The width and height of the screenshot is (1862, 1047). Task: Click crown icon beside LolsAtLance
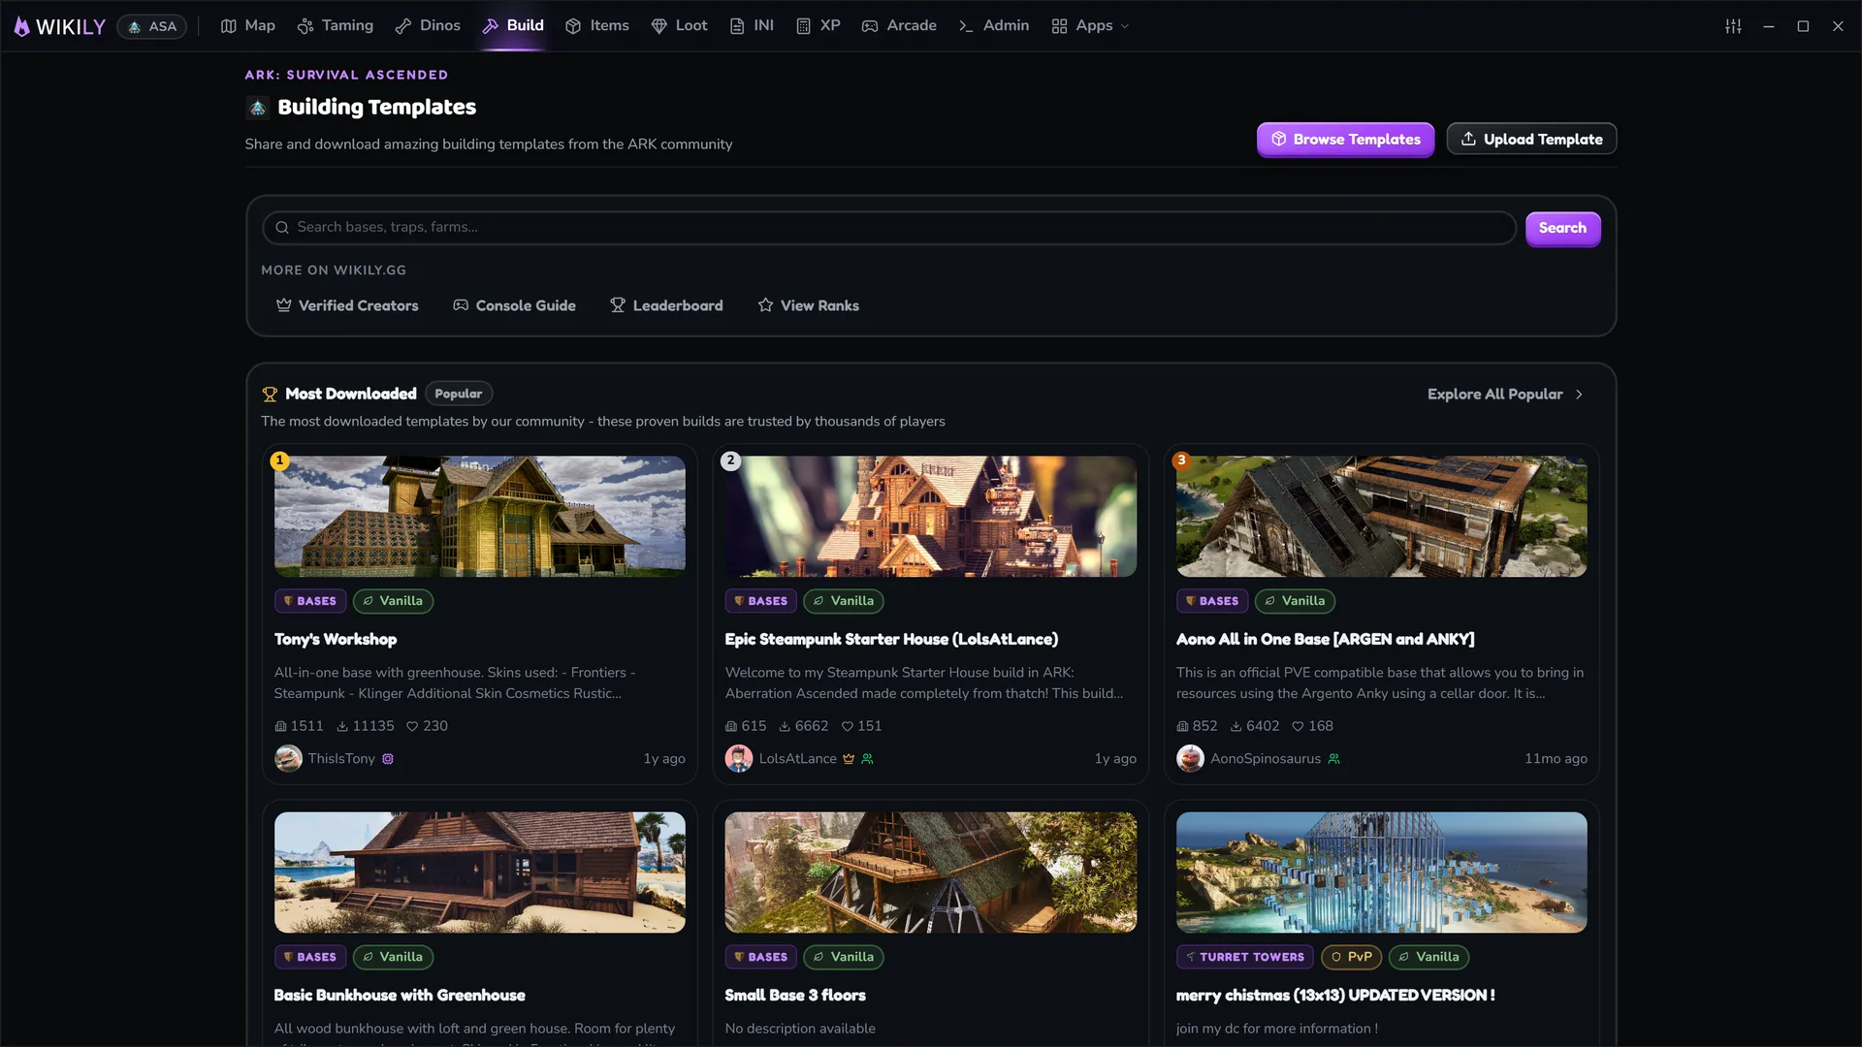click(849, 759)
